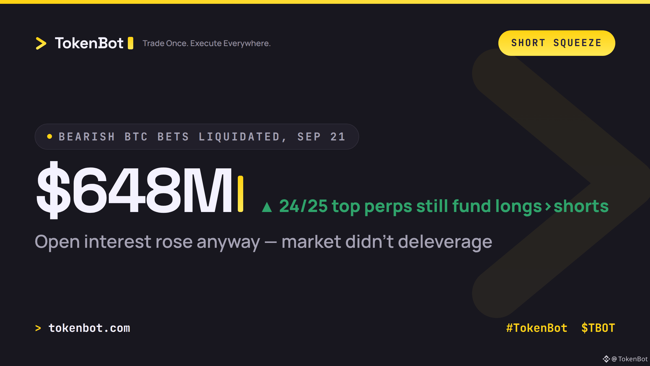This screenshot has width=650, height=366.
Task: Click the $648M headline figure
Action: pyautogui.click(x=135, y=190)
